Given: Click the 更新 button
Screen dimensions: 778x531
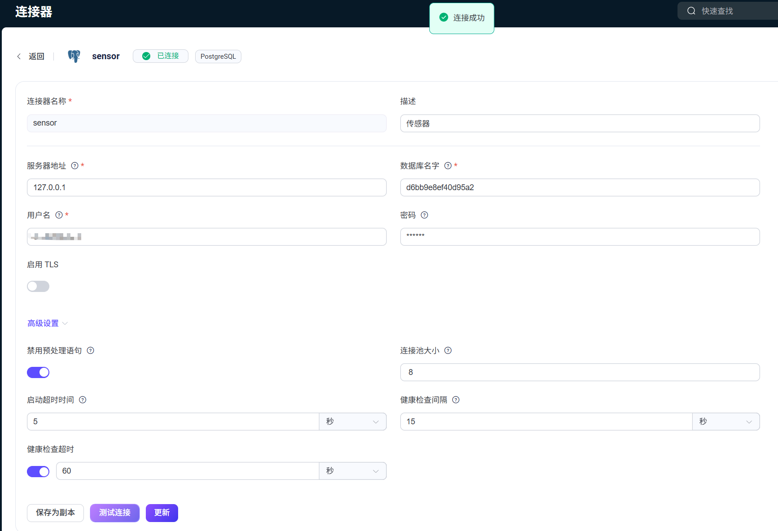Looking at the screenshot, I should (x=162, y=513).
